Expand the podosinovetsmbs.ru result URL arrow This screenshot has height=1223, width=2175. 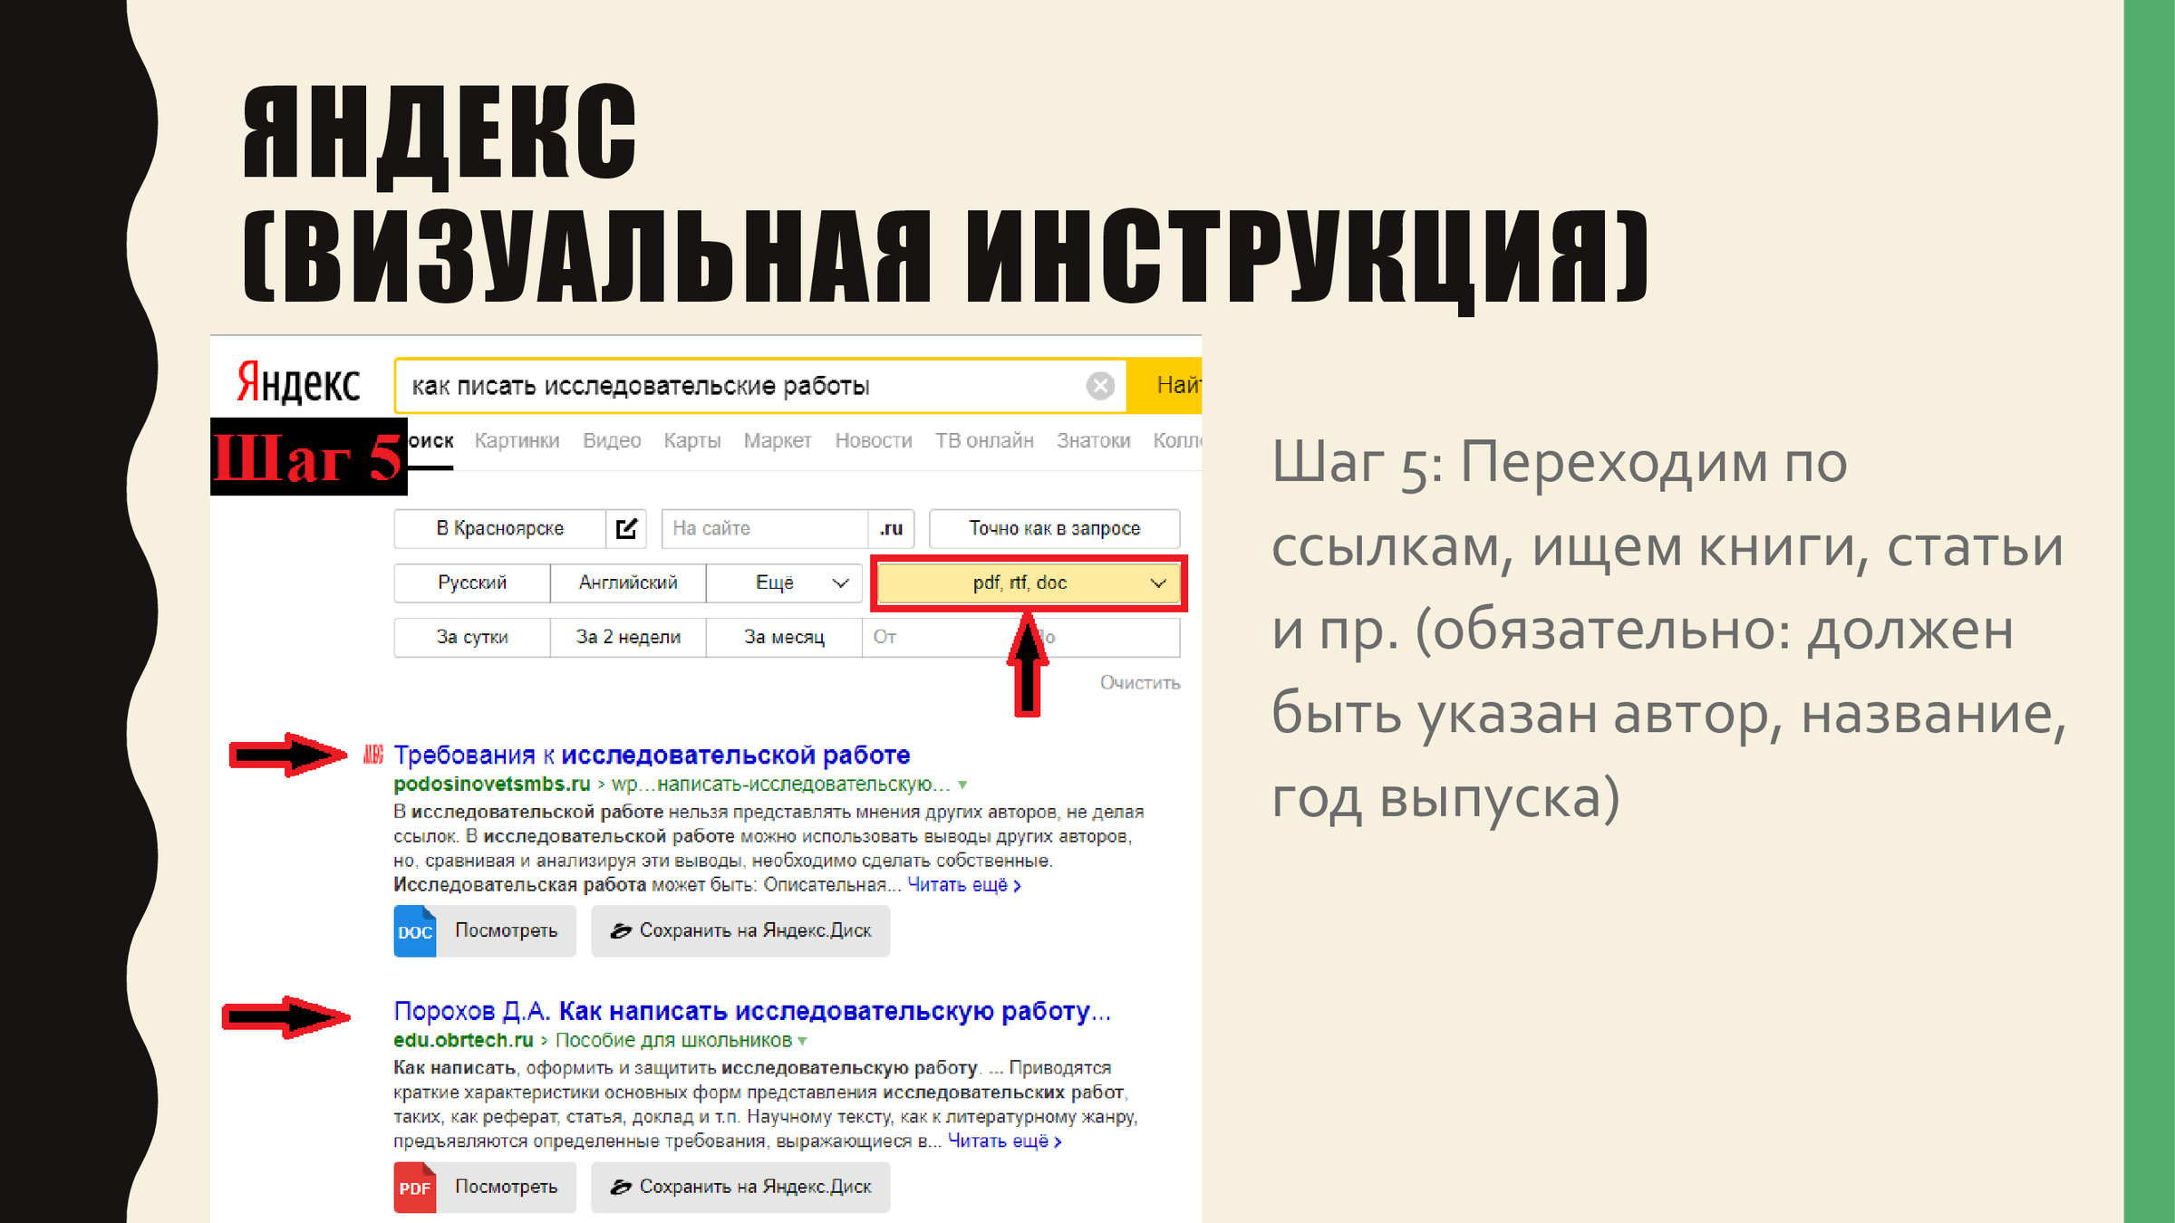pyautogui.click(x=962, y=785)
